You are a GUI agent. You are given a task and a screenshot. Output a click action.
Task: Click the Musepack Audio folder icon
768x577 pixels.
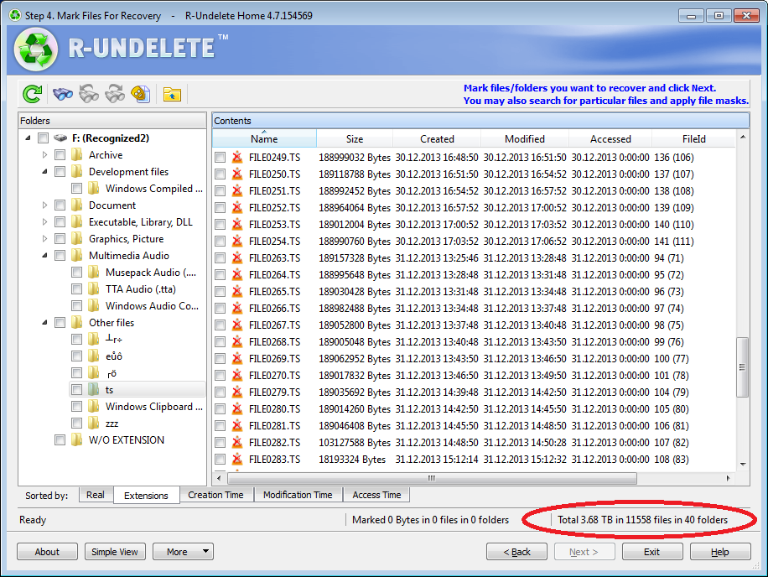coord(94,273)
